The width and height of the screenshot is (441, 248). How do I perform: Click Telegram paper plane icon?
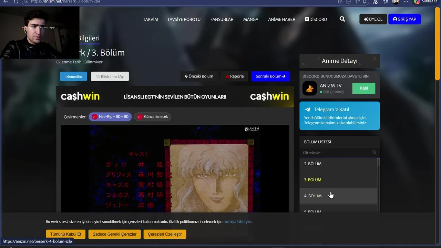[x=308, y=110]
